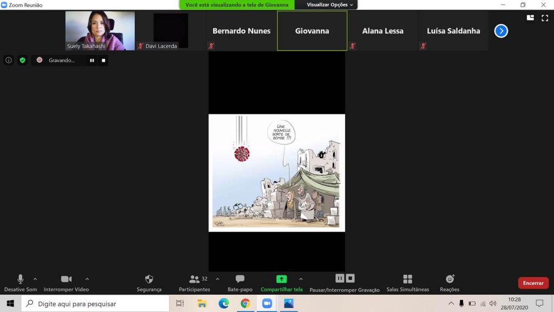Select Davi Lacerda participant tile
Screen dimensions: 554x312
[x=170, y=31]
